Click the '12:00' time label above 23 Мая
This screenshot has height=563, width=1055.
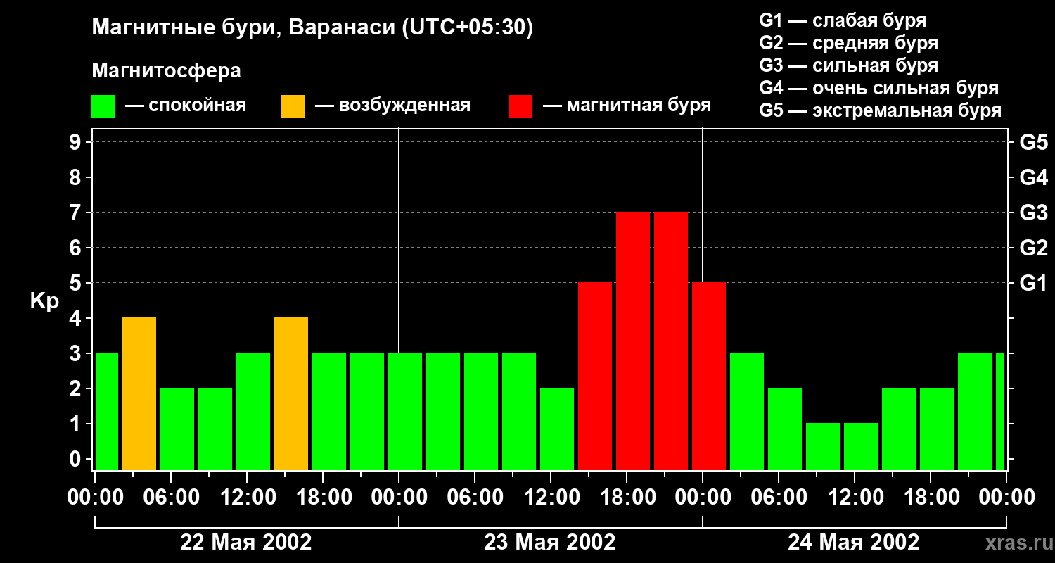(551, 498)
